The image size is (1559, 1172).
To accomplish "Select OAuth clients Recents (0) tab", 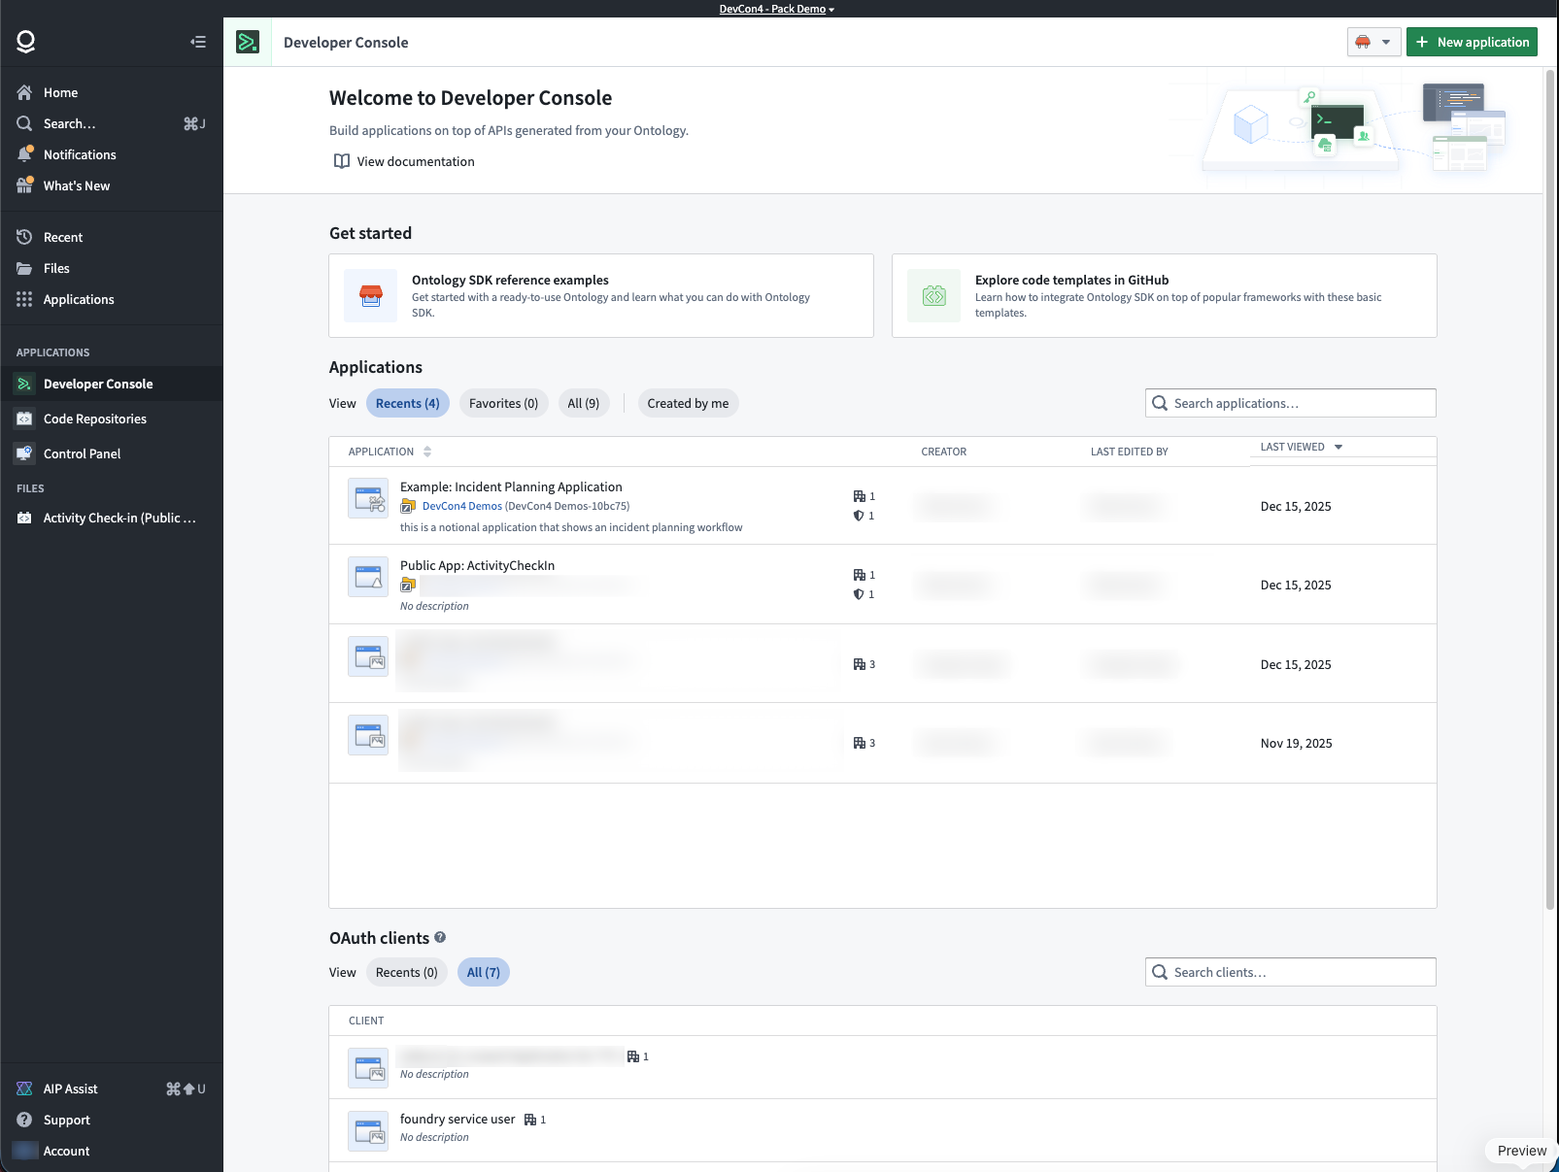I will (406, 972).
